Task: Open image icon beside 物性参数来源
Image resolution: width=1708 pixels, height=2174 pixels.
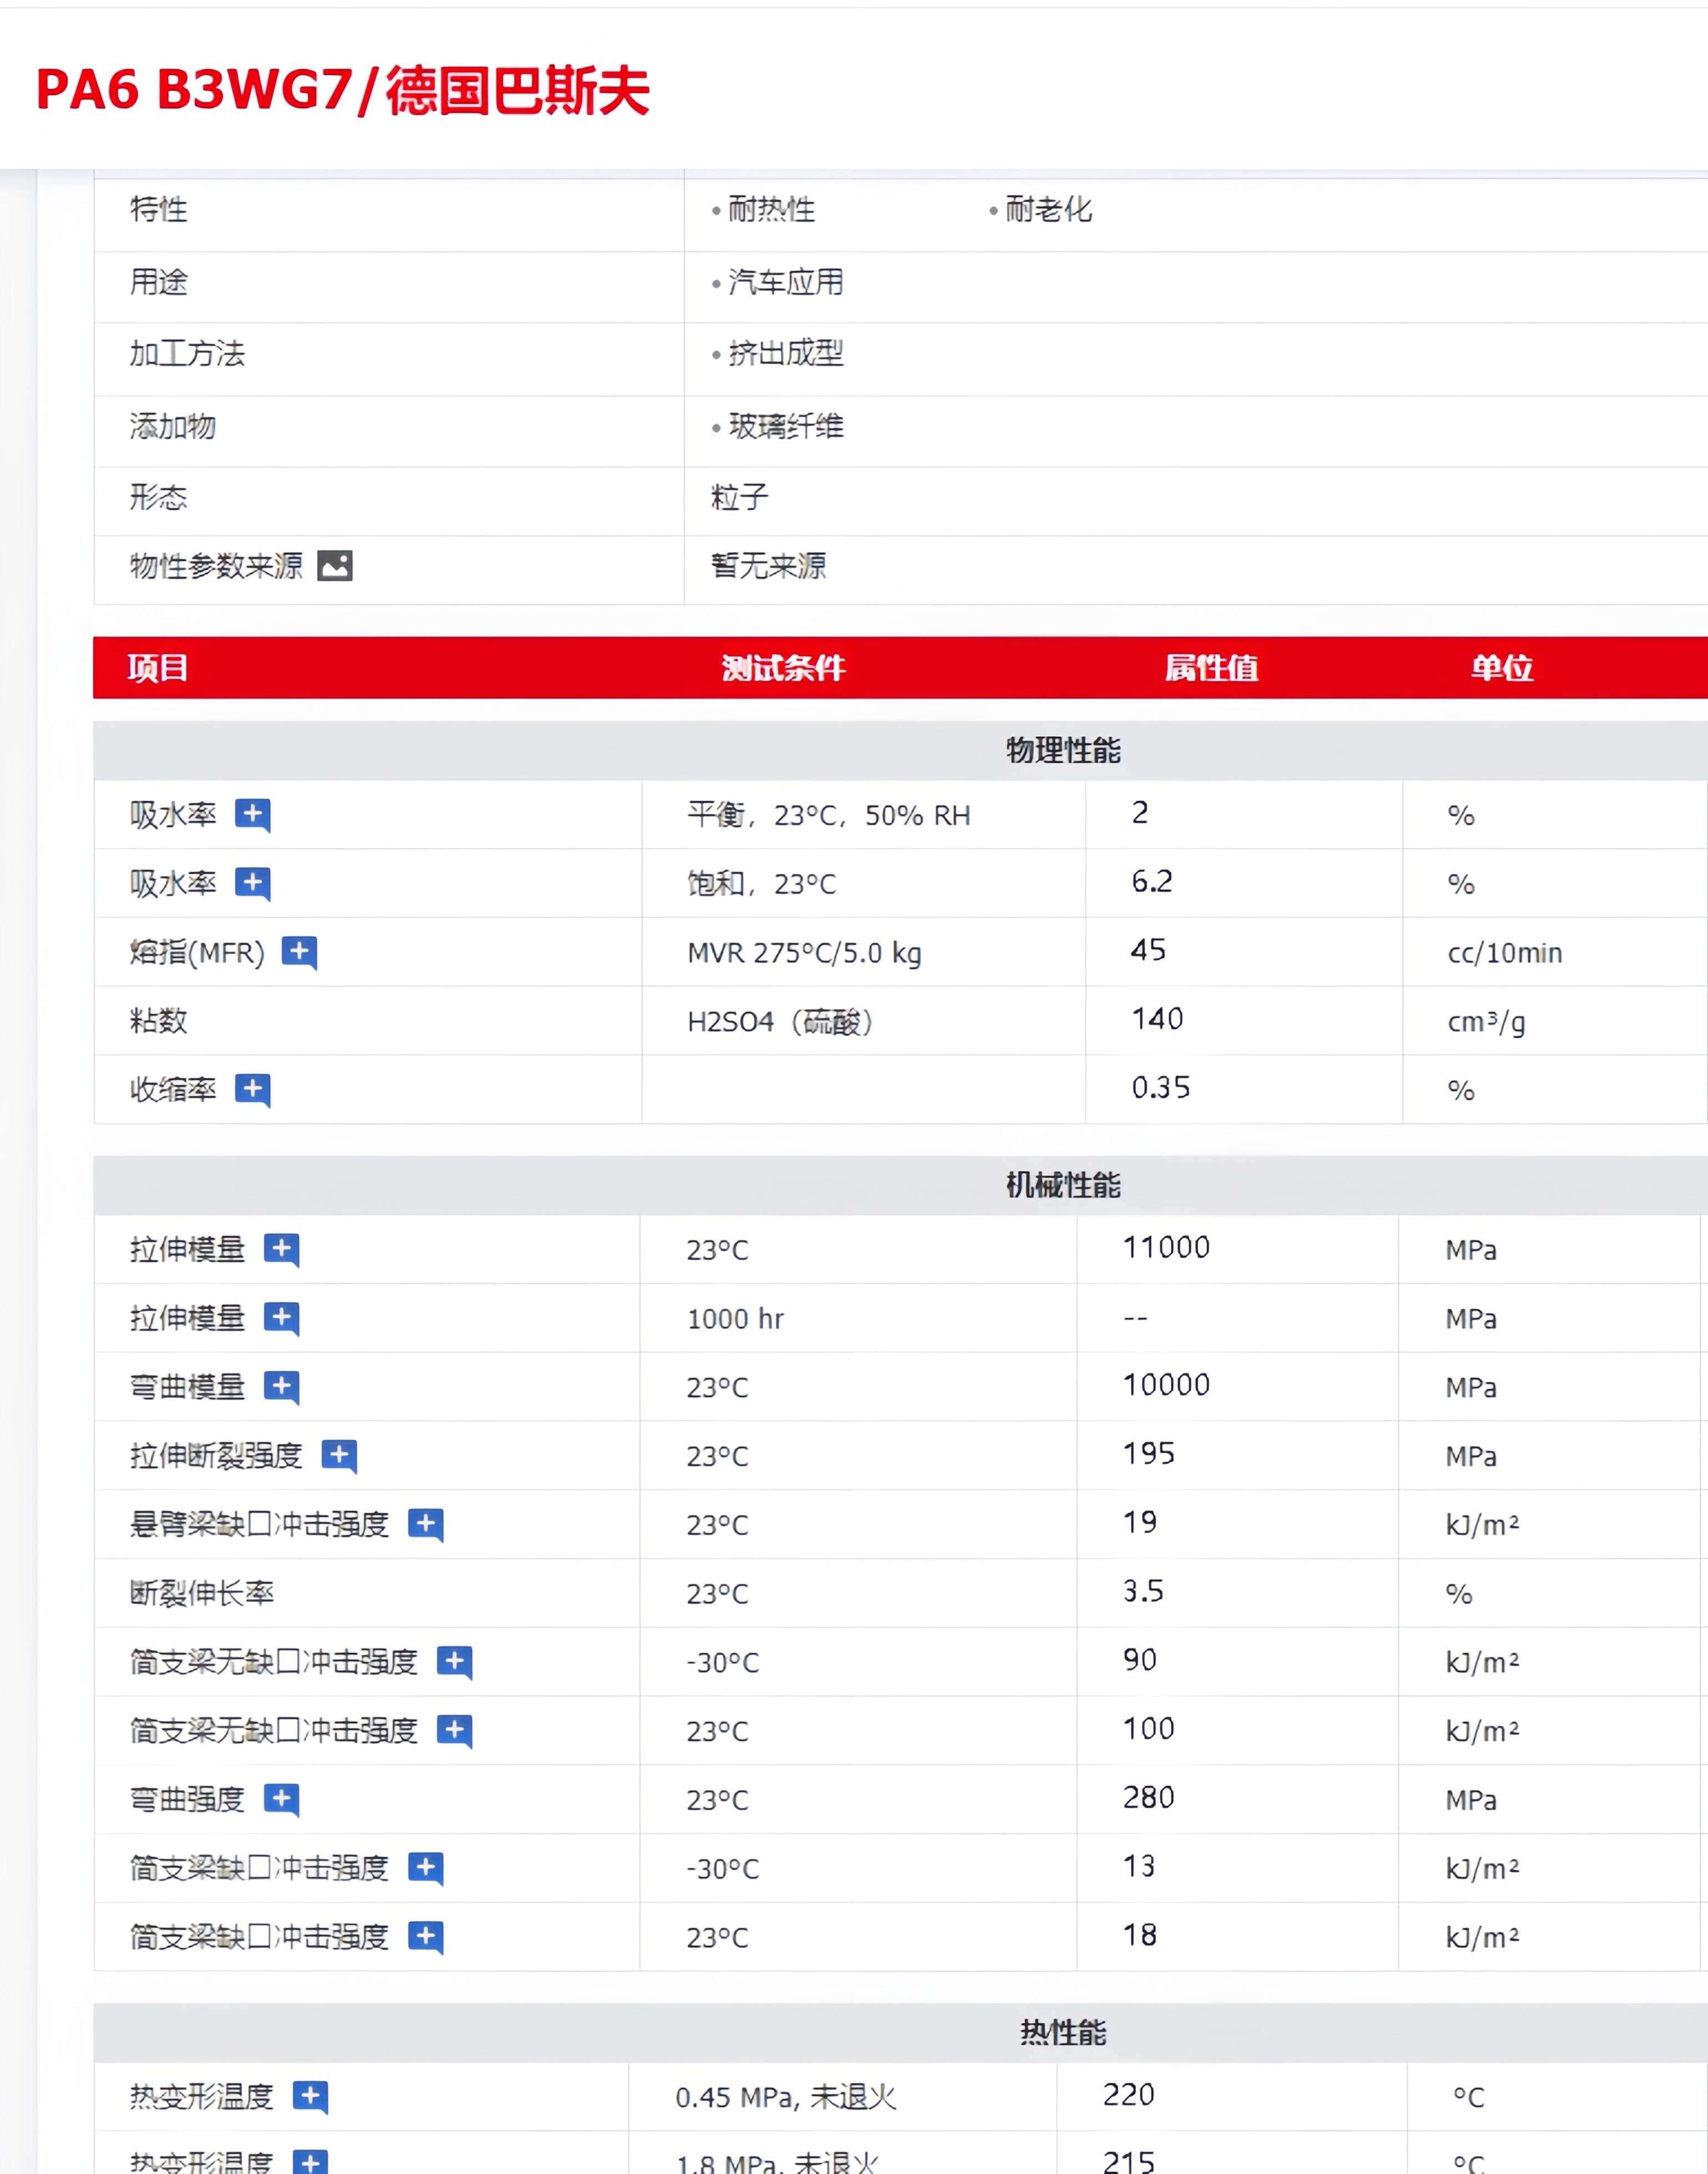Action: [334, 566]
